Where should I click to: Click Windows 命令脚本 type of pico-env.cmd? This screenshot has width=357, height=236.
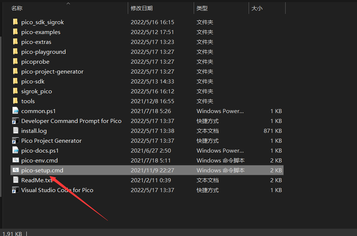pyautogui.click(x=221, y=161)
